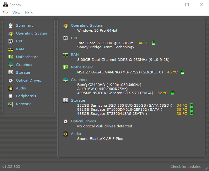Click the Motherboard heading link in summary

point(82,67)
